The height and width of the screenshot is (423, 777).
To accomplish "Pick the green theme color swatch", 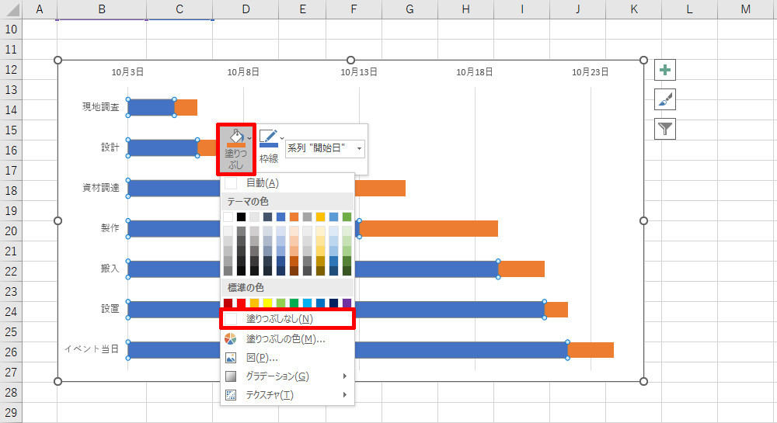I will 347,217.
